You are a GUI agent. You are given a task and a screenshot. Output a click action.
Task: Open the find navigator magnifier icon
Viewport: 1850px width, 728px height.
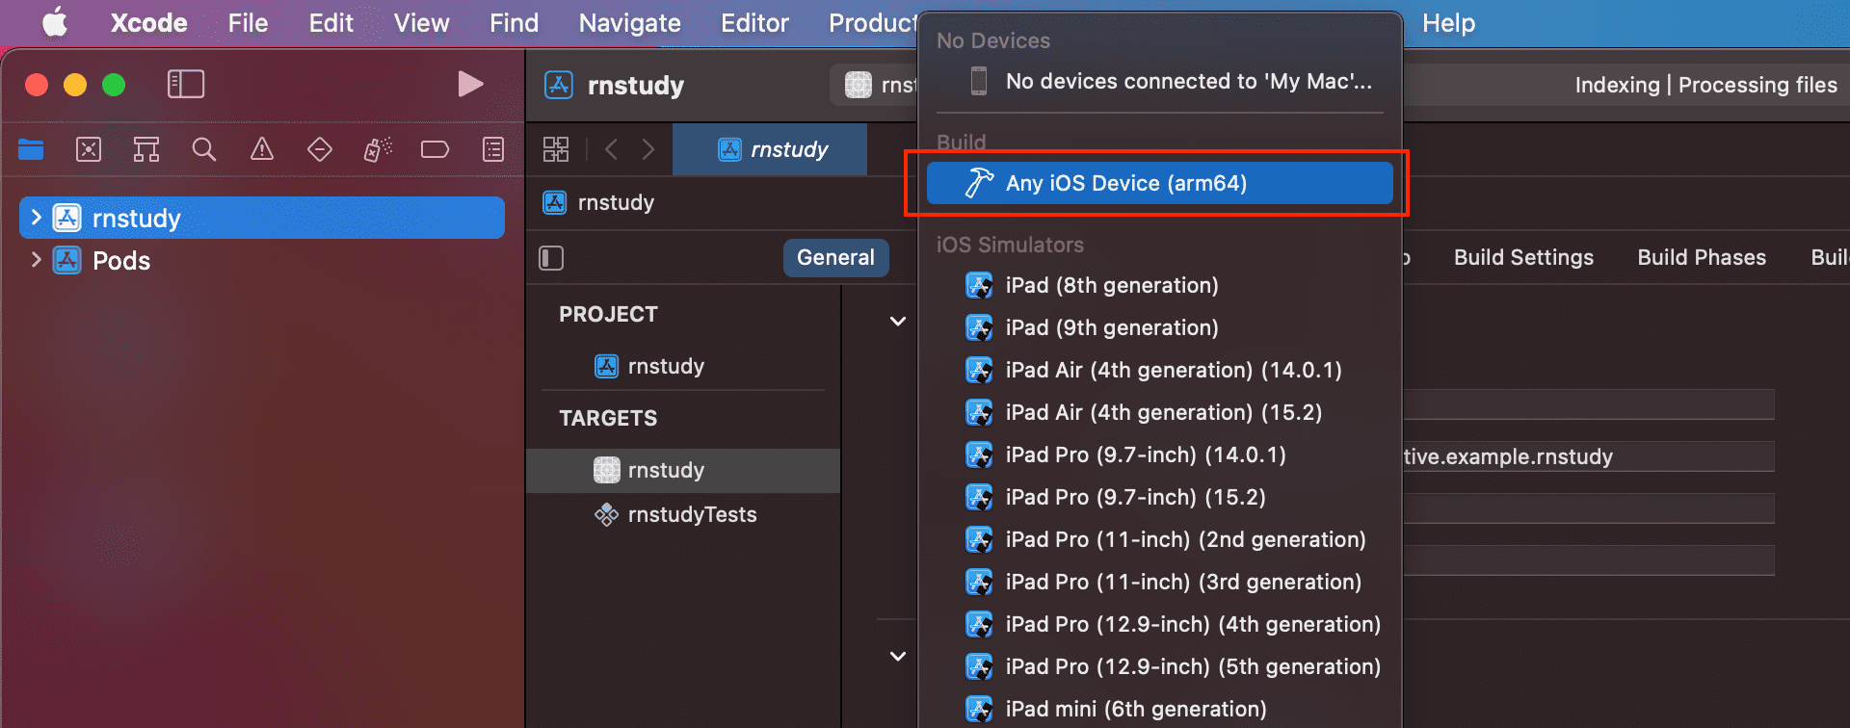[204, 149]
